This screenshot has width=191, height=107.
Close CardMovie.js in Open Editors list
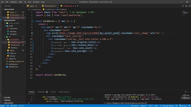click(6, 18)
